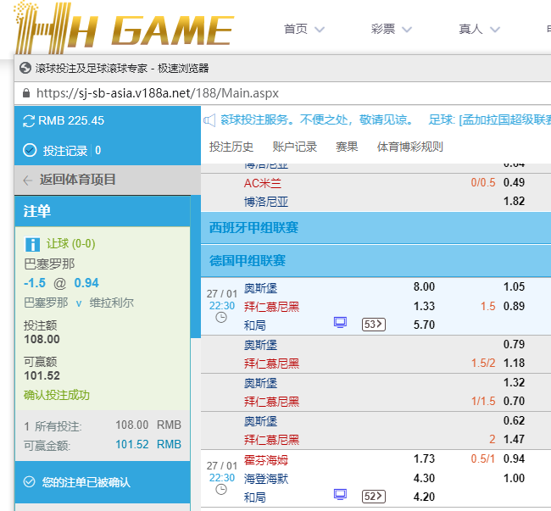Collapse the 德国甲组联赛 league header
The width and height of the screenshot is (551, 511).
tap(376, 261)
